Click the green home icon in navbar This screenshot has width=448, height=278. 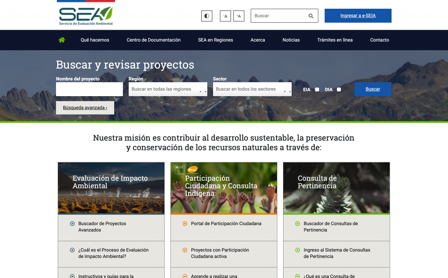[62, 40]
